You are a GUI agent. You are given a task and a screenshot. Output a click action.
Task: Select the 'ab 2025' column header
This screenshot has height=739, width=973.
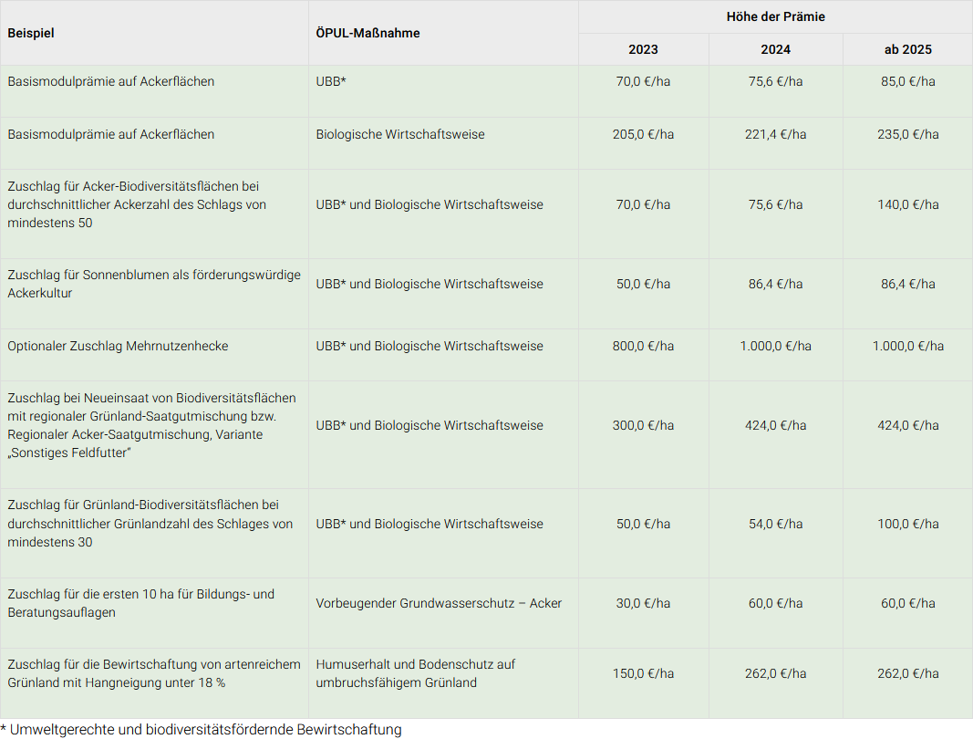907,49
